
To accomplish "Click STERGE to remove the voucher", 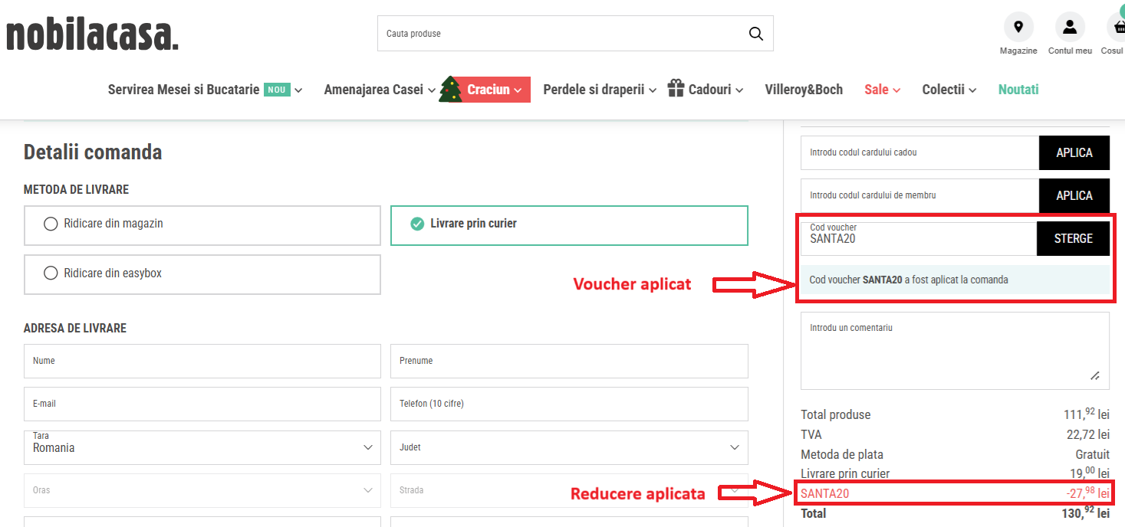I will (1074, 238).
